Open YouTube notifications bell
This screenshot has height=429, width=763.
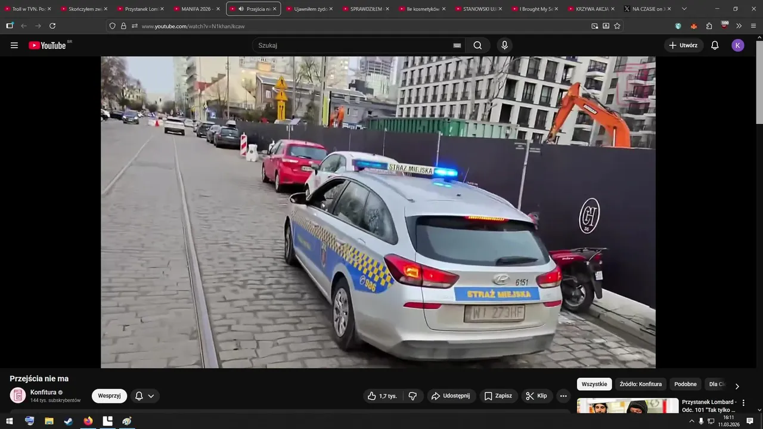pos(715,45)
